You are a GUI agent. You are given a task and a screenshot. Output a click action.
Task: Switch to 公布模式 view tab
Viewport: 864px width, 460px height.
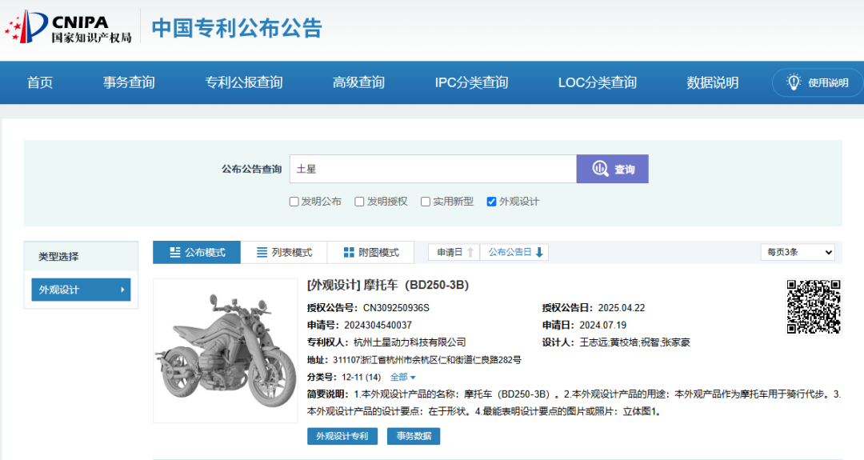pos(197,252)
